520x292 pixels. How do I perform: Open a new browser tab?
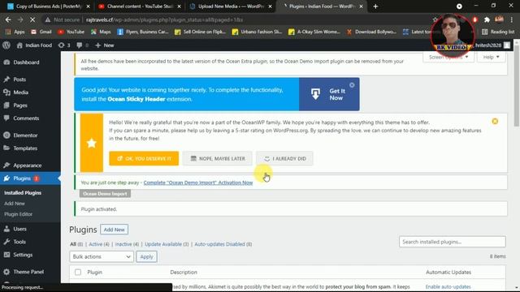click(375, 6)
